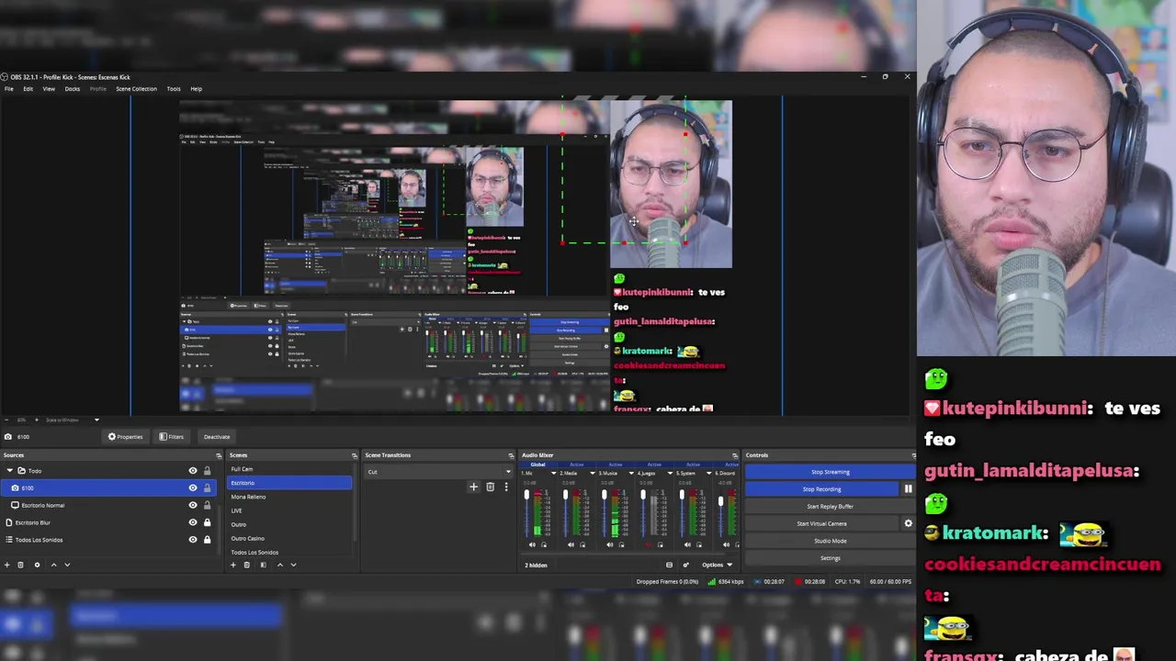Open the Edit menu

pos(28,89)
